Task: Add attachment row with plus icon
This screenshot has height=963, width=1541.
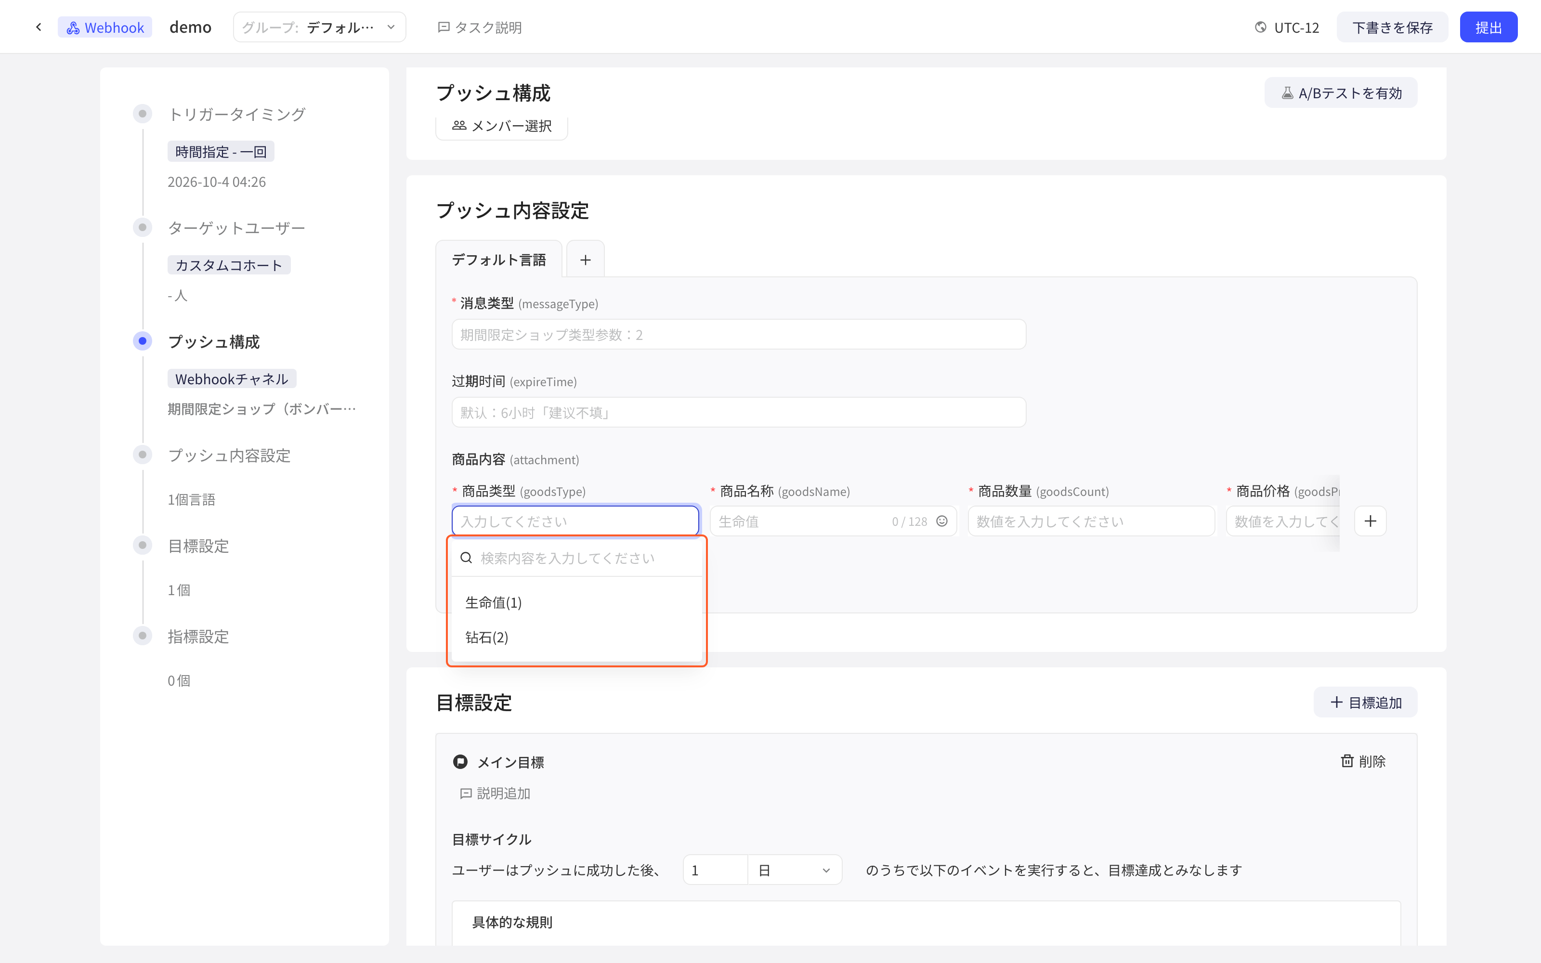Action: pos(1371,521)
